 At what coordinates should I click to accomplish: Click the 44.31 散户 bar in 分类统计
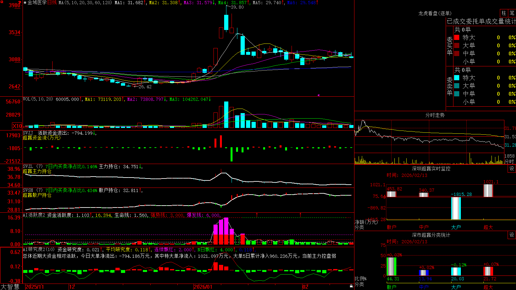pyautogui.click(x=392, y=266)
